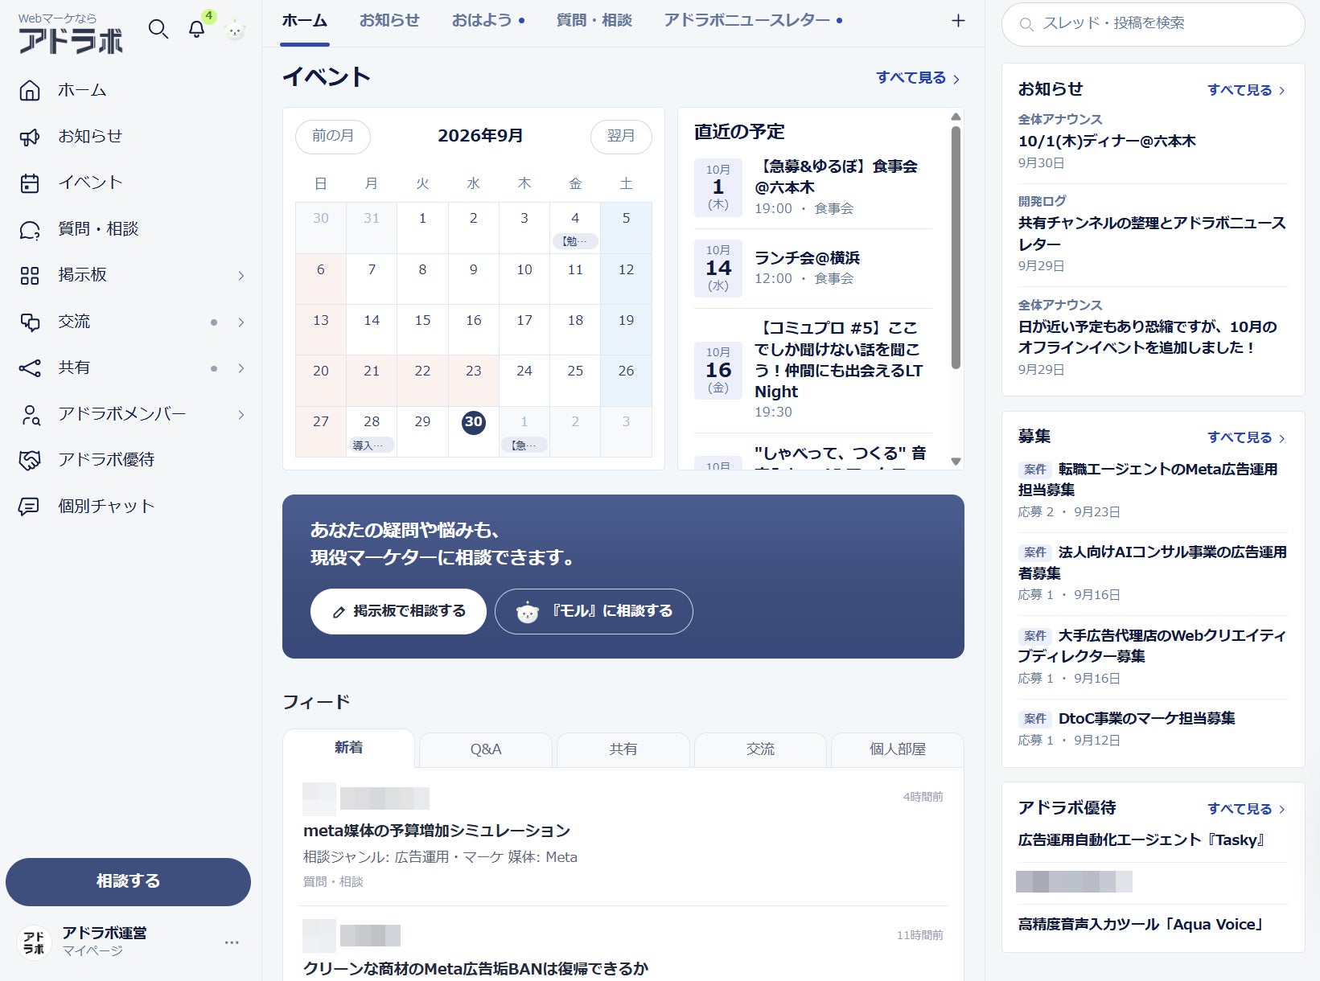This screenshot has height=981, width=1320.
Task: Expand the 交流 sidebar chevron
Action: click(241, 322)
